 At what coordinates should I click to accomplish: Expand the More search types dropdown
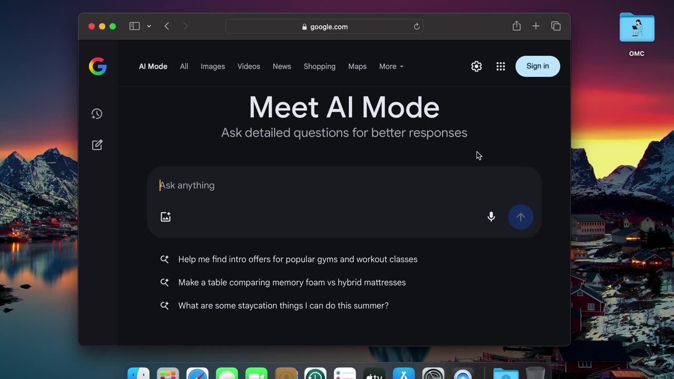(x=391, y=66)
